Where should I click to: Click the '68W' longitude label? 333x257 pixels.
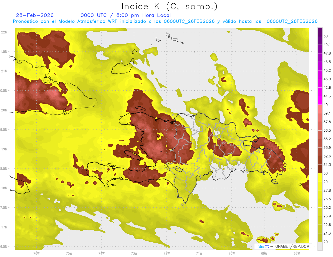coord(296,253)
